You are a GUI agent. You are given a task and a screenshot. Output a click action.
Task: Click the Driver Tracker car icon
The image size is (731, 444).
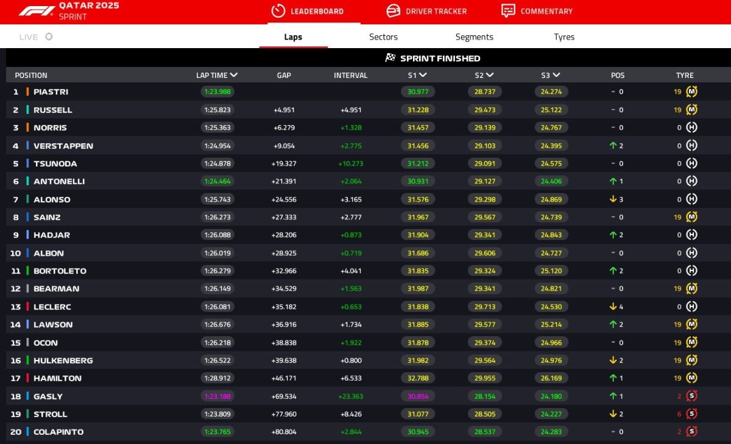(394, 11)
